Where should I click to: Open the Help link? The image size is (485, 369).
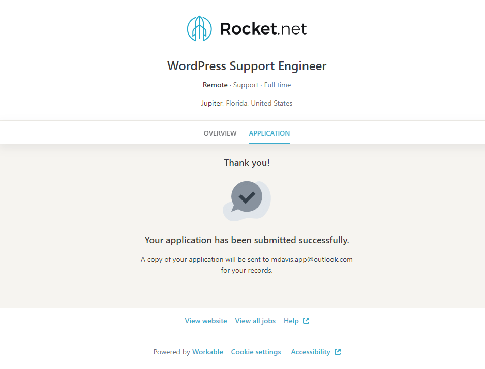(x=291, y=321)
